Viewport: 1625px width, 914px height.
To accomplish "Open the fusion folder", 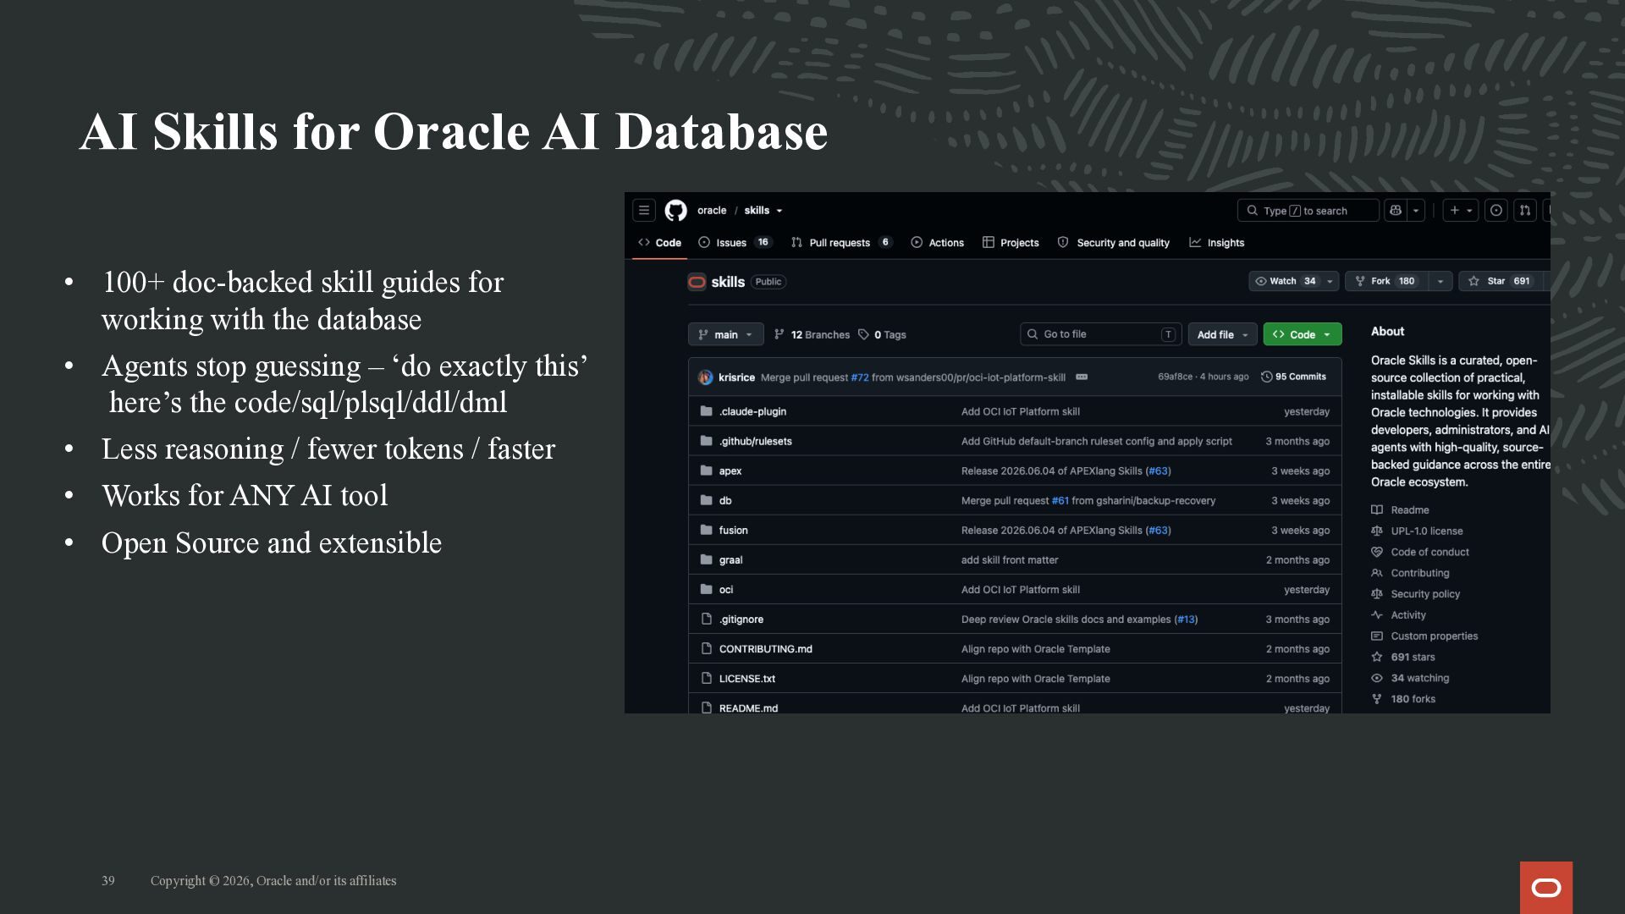I will (733, 530).
